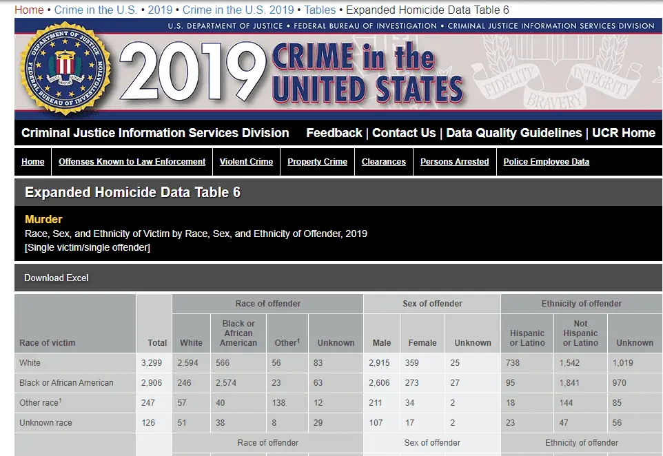Image resolution: width=663 pixels, height=456 pixels.
Task: Open the Property Crime menu item
Action: (x=317, y=162)
